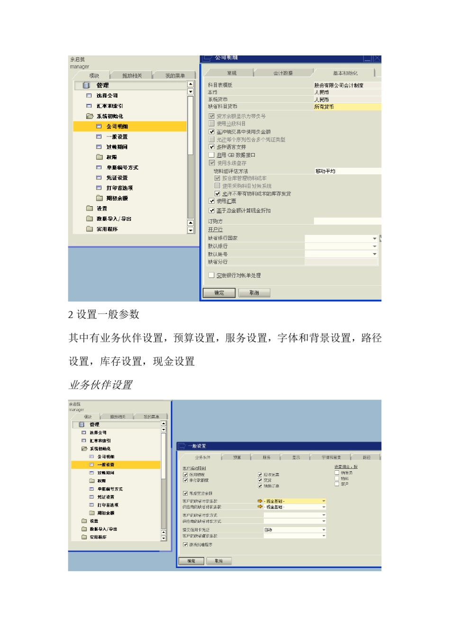This screenshot has height=637, width=450.
Task: Click the 缺省科目货币 field showing 所有货币
Action: pos(347,107)
